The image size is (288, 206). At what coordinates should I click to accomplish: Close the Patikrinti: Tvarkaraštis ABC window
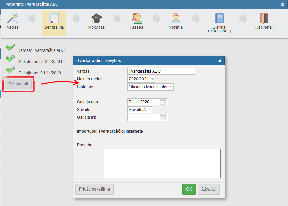pos(283,5)
